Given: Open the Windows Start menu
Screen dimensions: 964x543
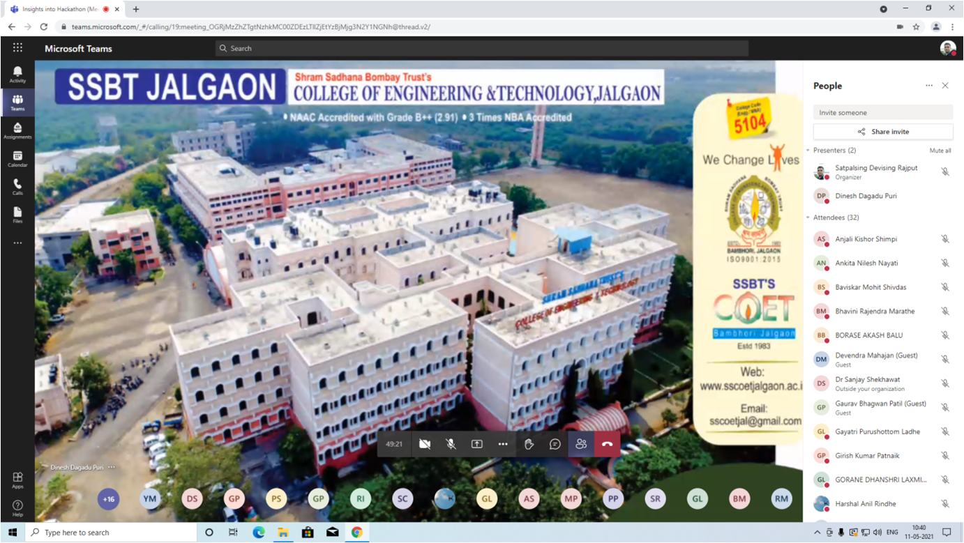Looking at the screenshot, I should [12, 533].
